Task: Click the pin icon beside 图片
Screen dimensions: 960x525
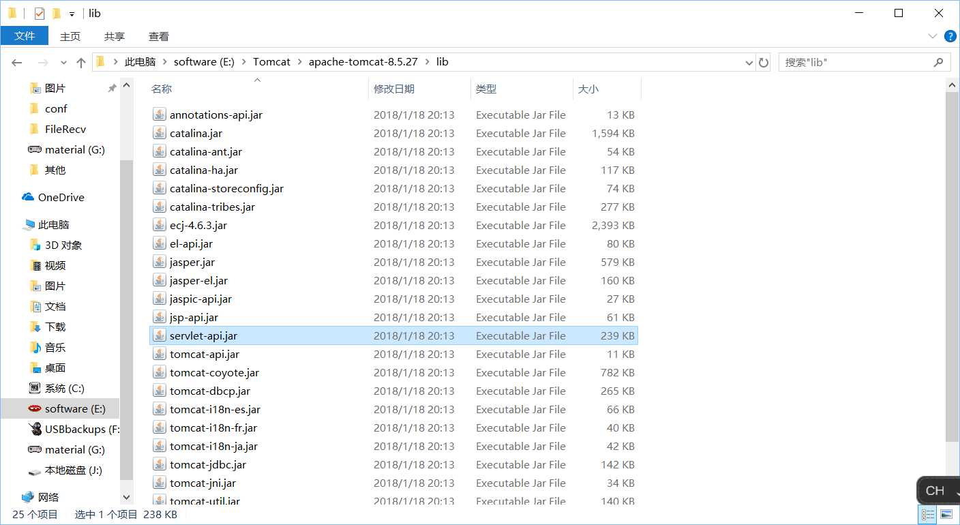Action: point(112,89)
